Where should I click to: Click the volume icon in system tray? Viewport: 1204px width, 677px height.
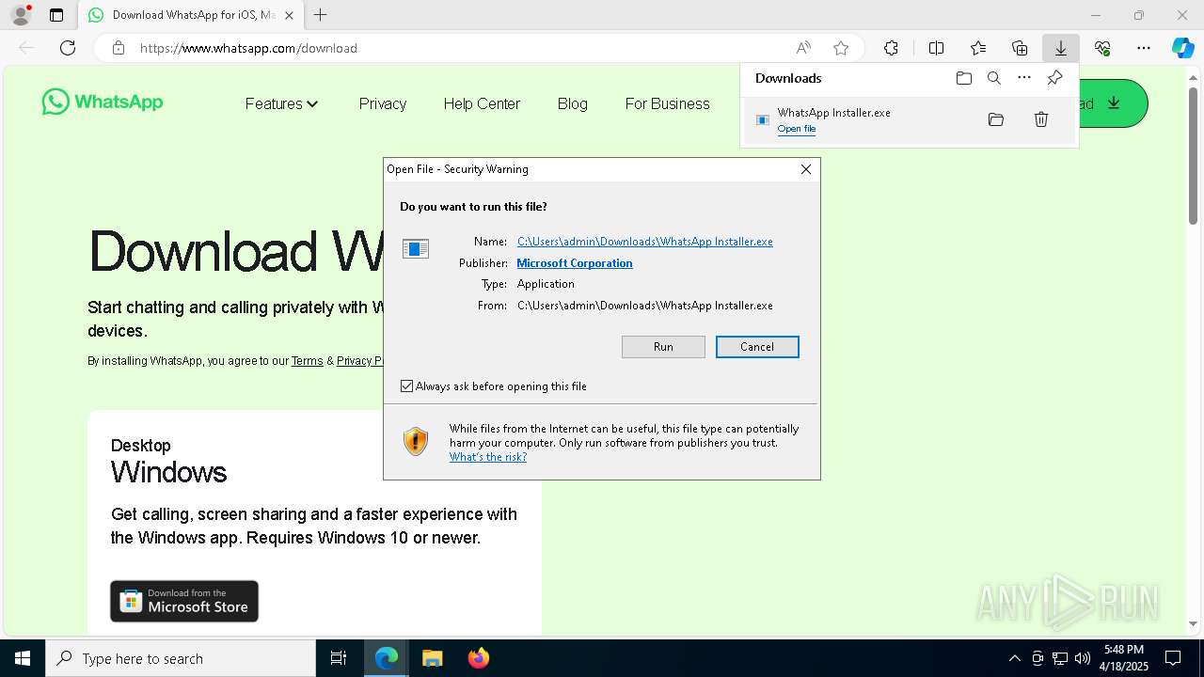(1083, 658)
